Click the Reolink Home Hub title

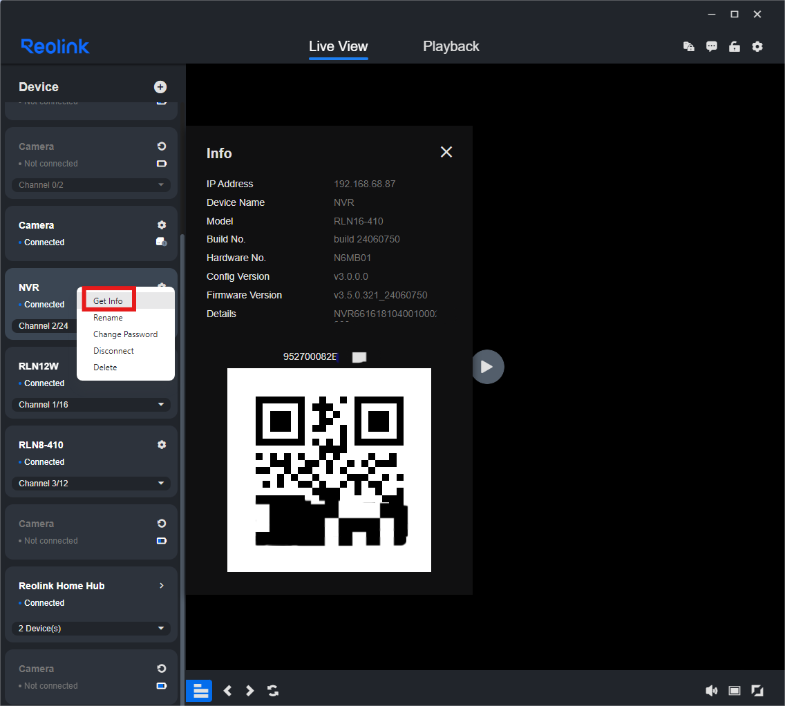tap(62, 586)
